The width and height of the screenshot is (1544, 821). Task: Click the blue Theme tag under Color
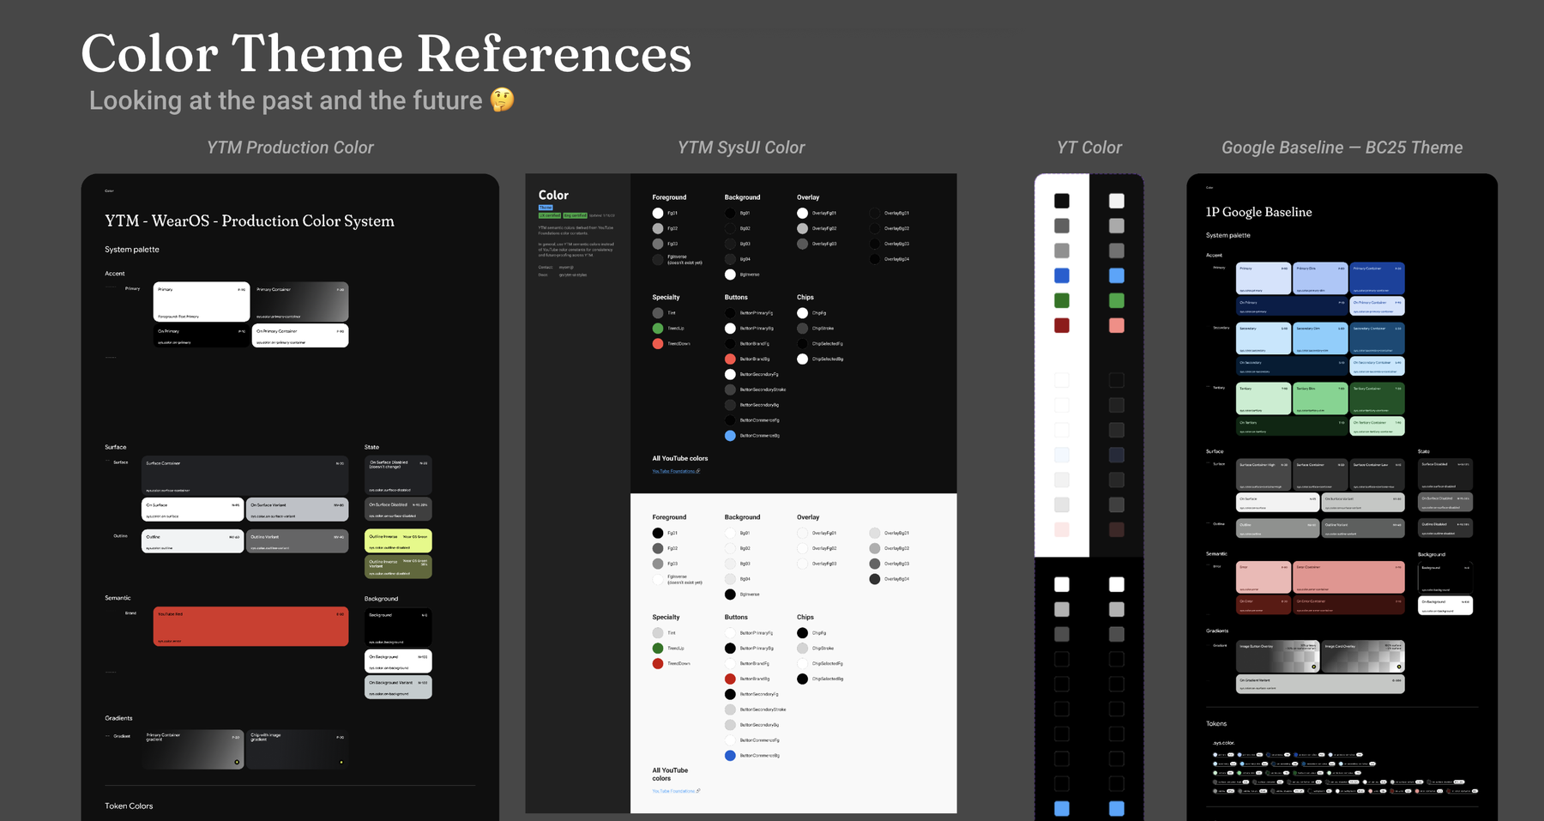(546, 208)
